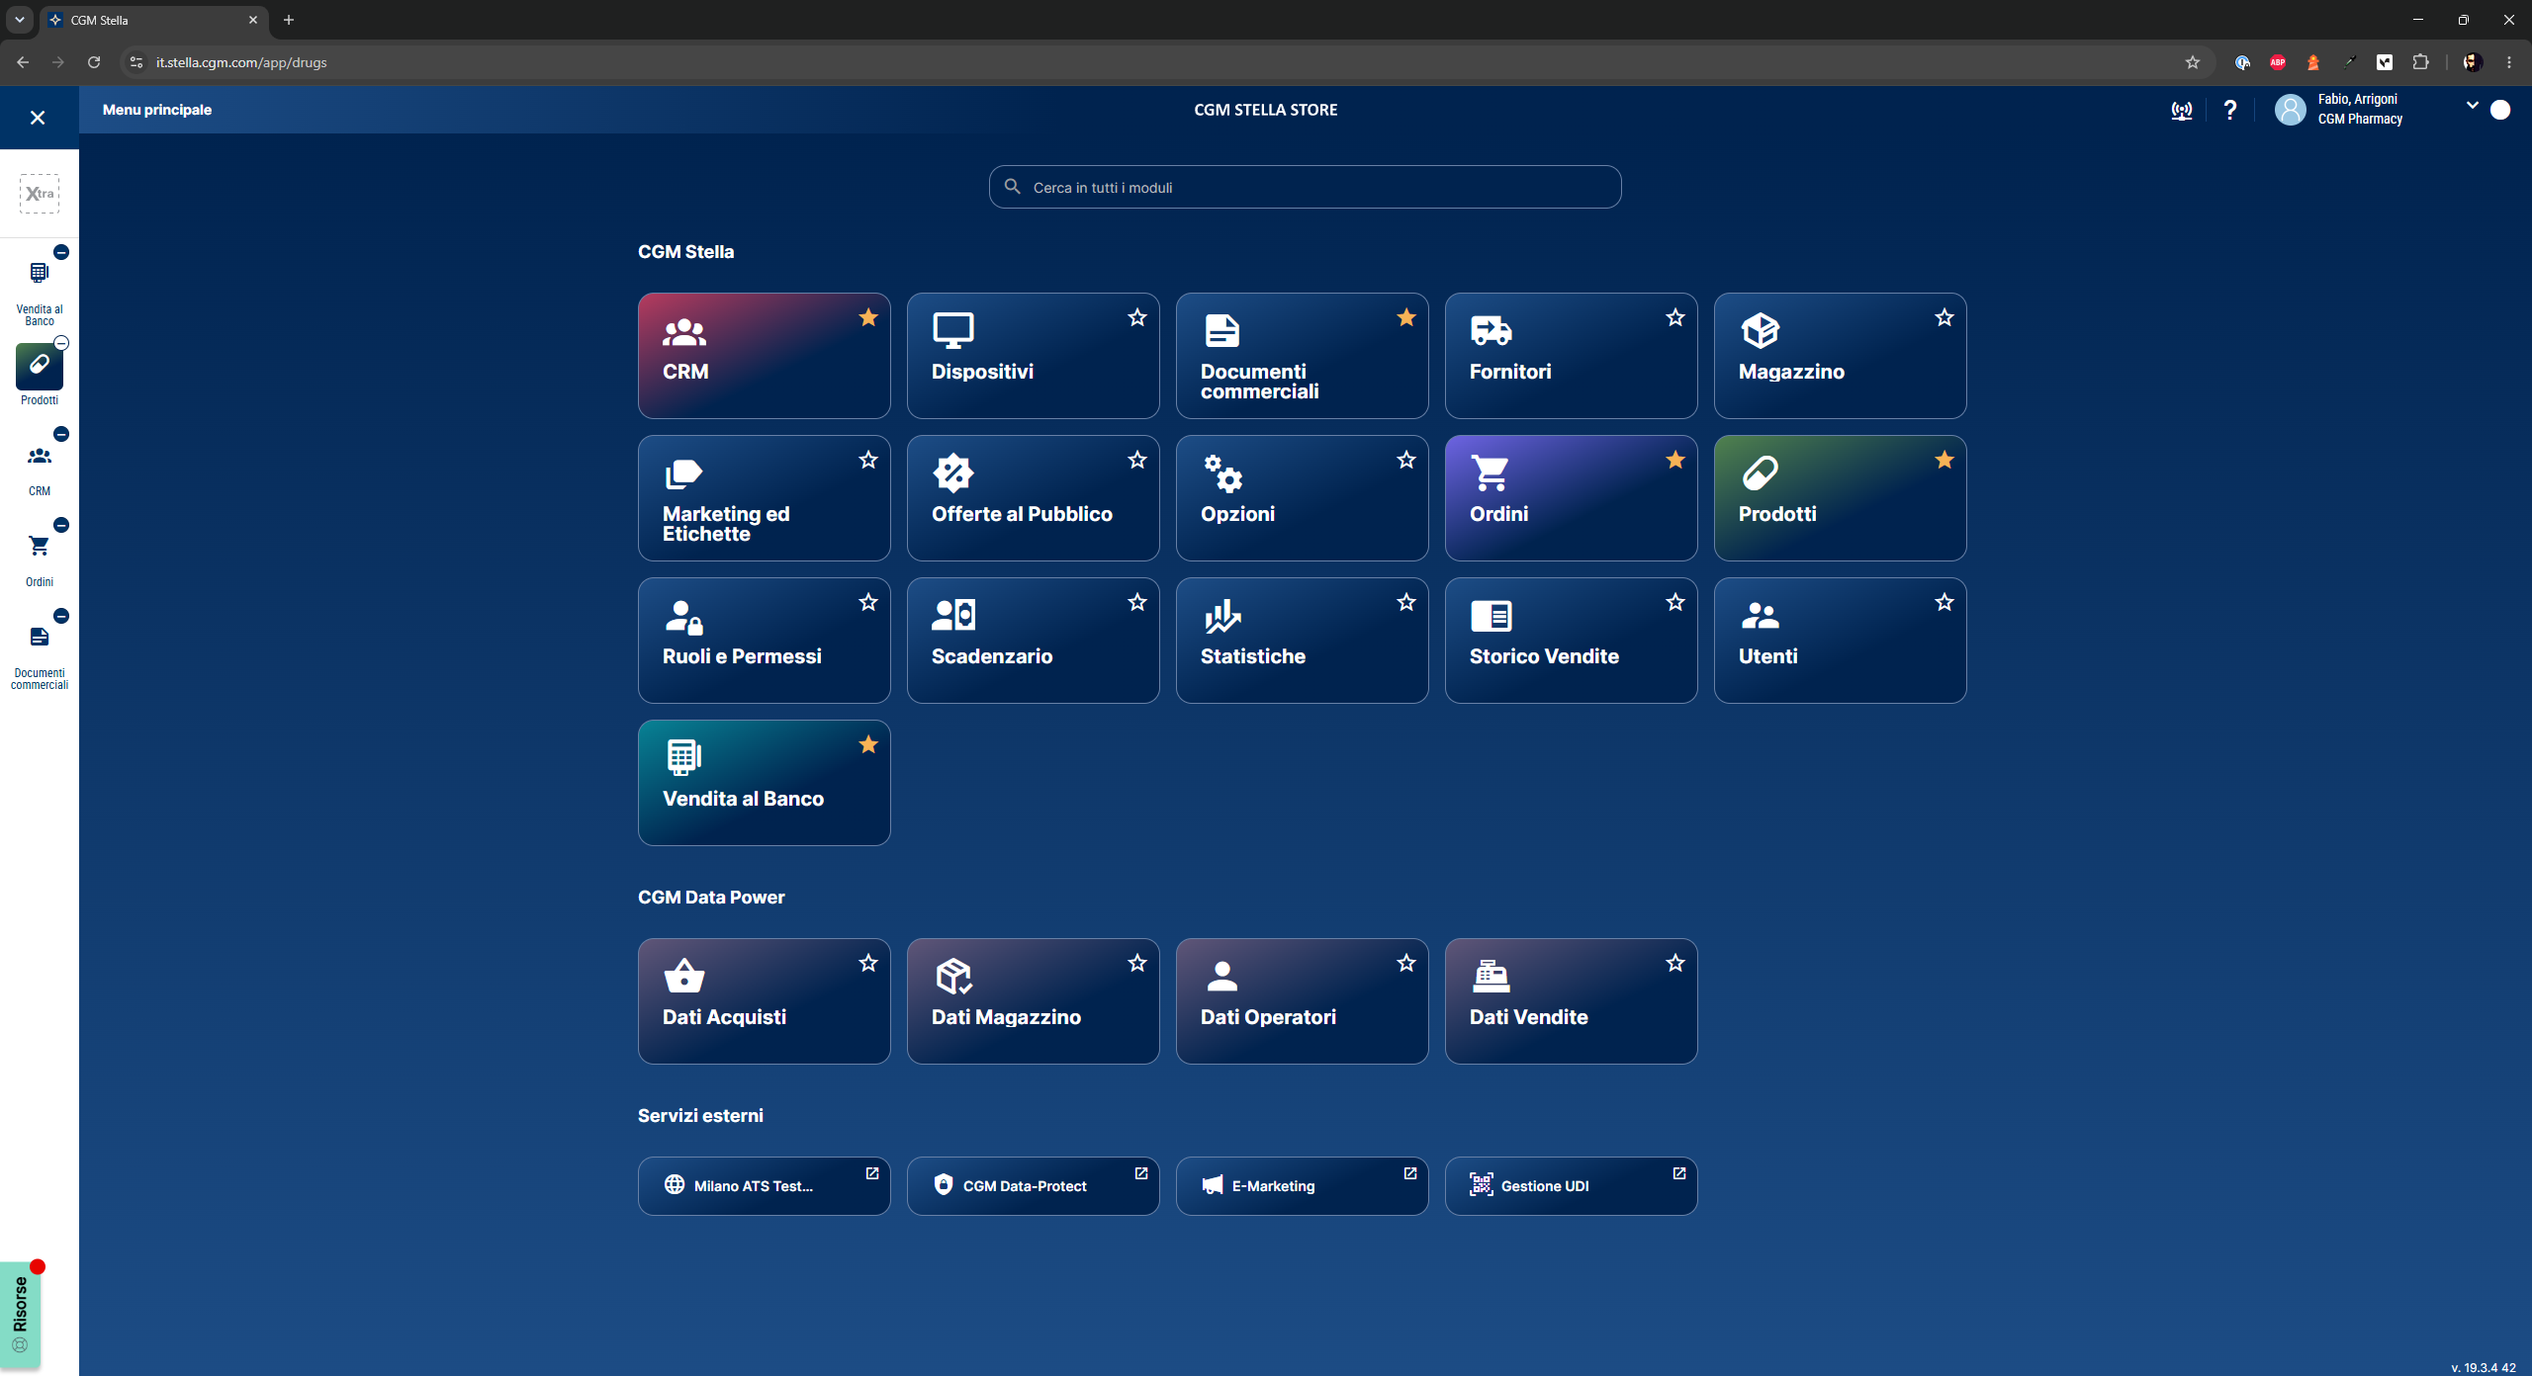Viewport: 2532px width, 1376px height.
Task: Open the Statistiche module tile
Action: coord(1302,640)
